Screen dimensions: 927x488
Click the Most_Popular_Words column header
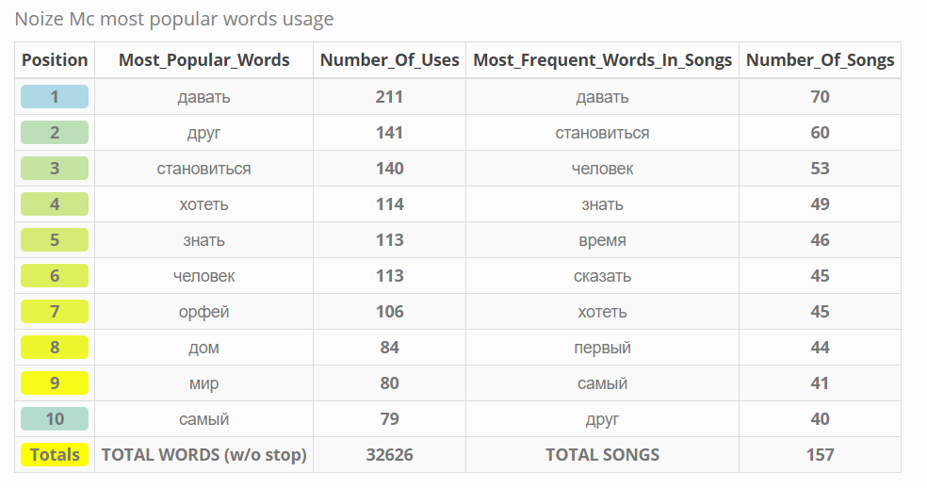coord(204,59)
